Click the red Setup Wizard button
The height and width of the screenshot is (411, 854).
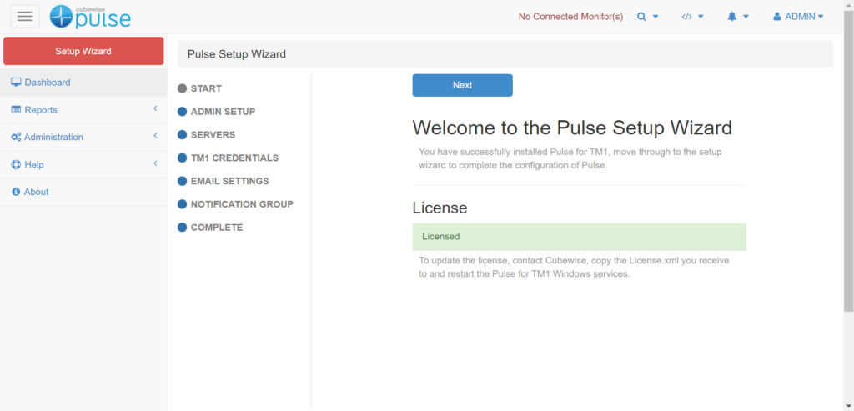tap(83, 51)
